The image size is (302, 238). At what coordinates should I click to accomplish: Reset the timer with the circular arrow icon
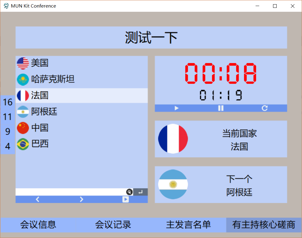point(264,108)
